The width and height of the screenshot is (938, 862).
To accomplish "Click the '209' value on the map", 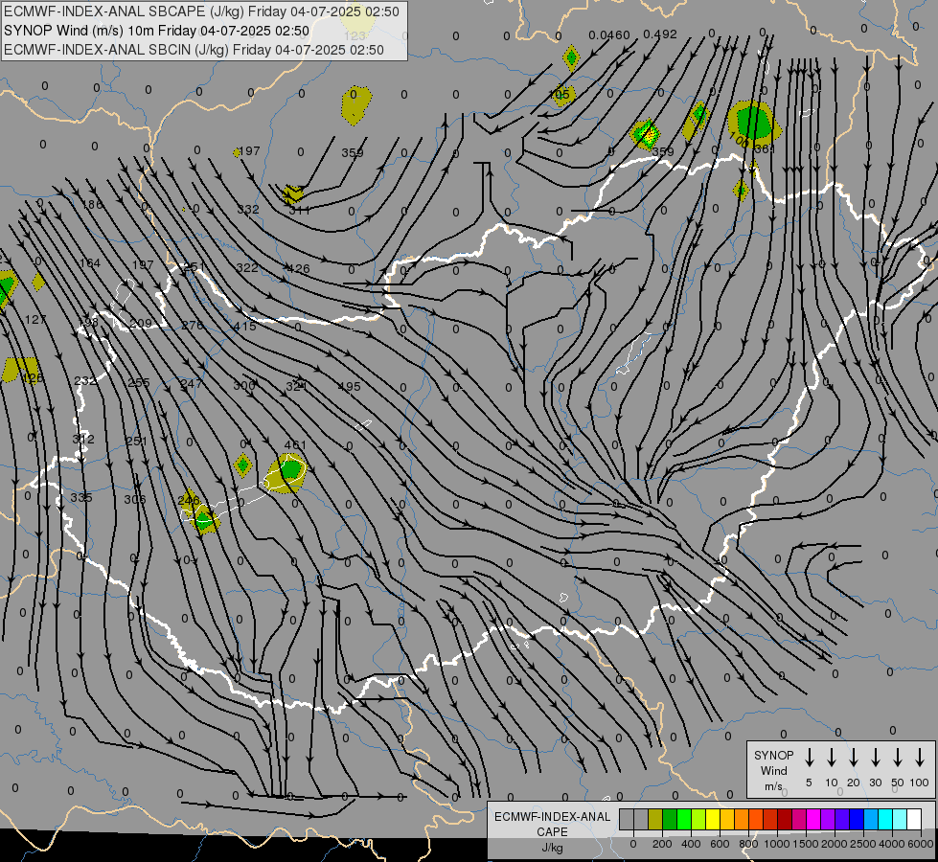I will tap(141, 323).
